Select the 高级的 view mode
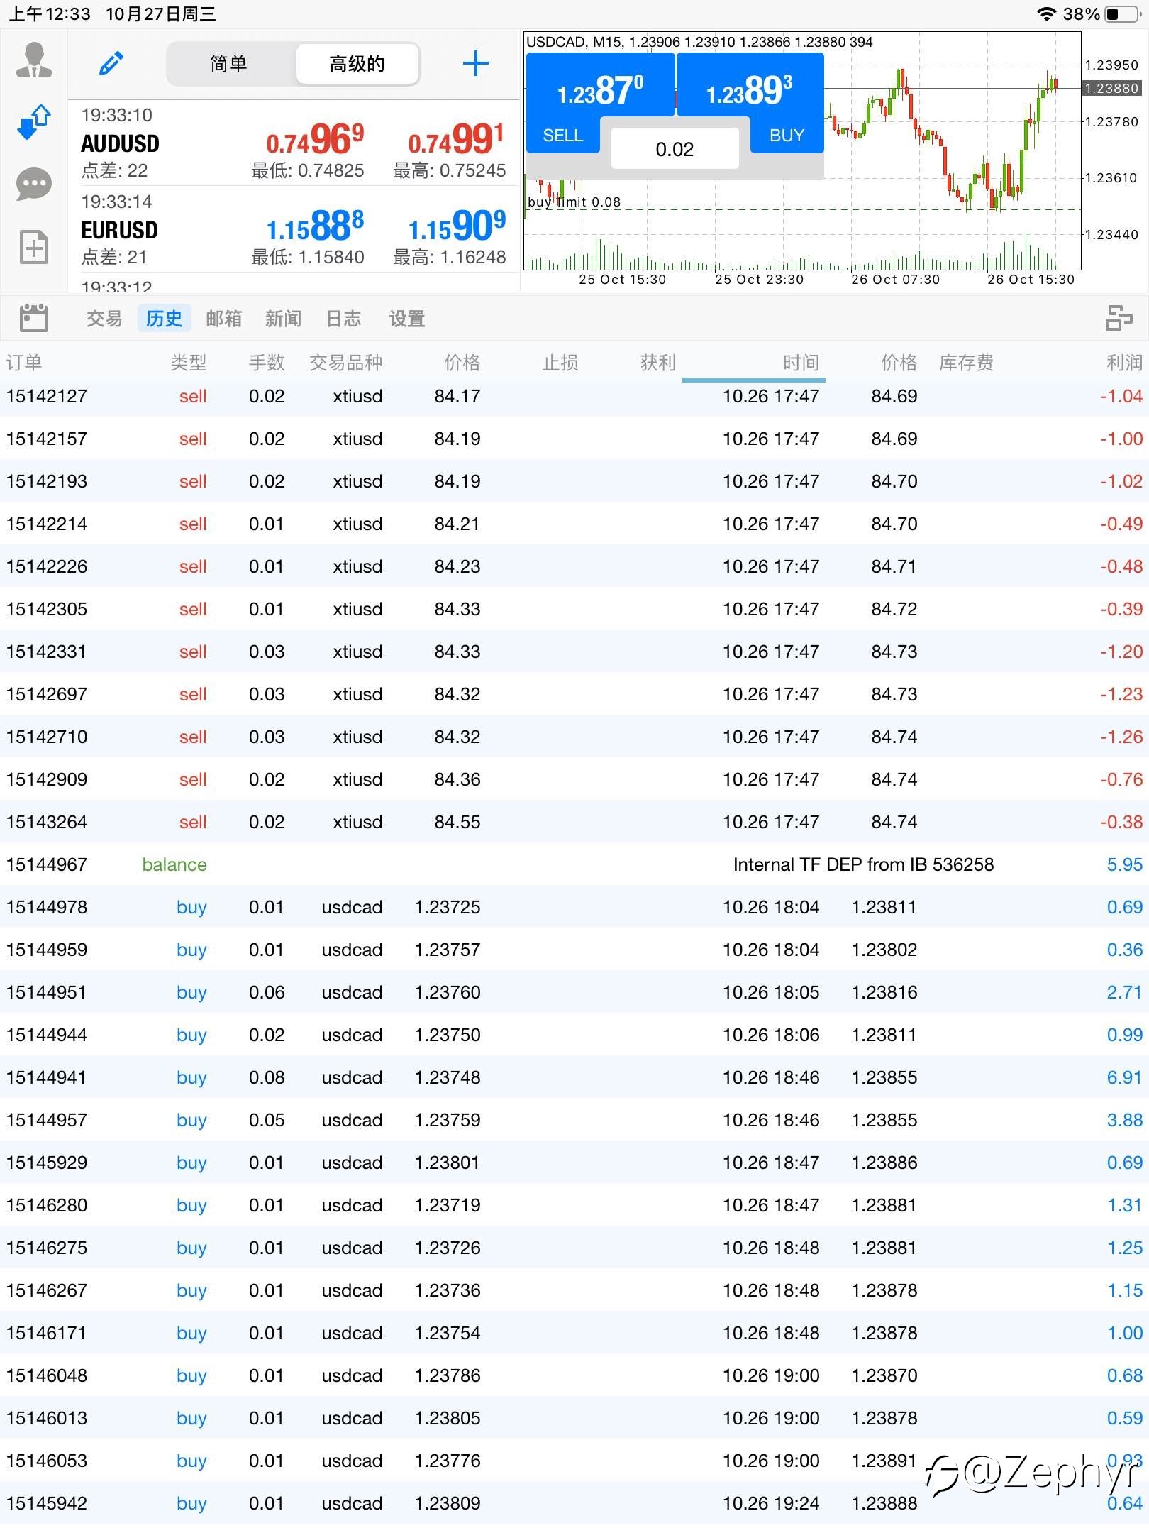The image size is (1149, 1533). coord(357,64)
